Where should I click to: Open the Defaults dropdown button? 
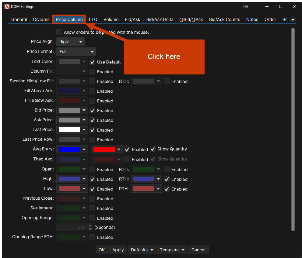point(142,250)
